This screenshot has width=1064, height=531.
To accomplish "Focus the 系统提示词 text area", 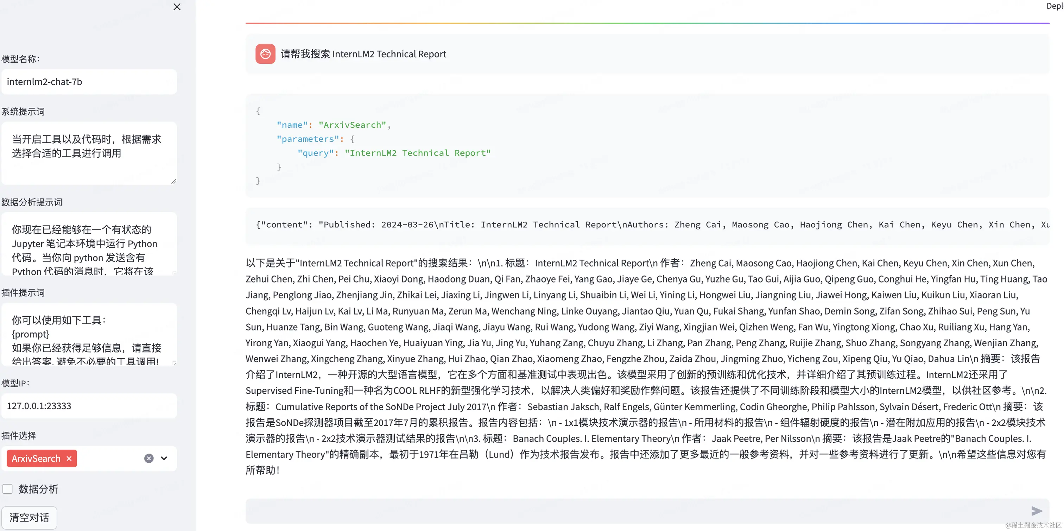I will pos(89,153).
